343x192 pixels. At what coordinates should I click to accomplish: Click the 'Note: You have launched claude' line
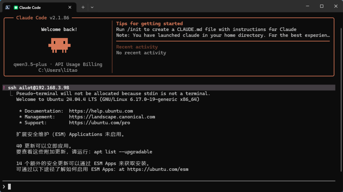pyautogui.click(x=223, y=35)
